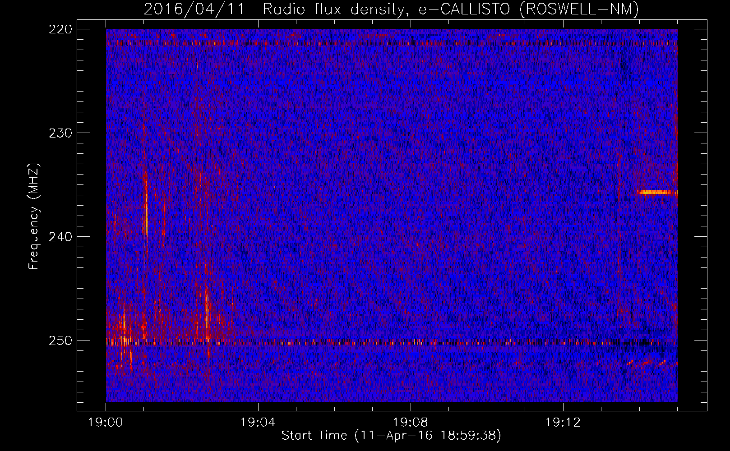The width and height of the screenshot is (730, 451).
Task: Select the '230' frequency axis label
Action: pos(60,133)
